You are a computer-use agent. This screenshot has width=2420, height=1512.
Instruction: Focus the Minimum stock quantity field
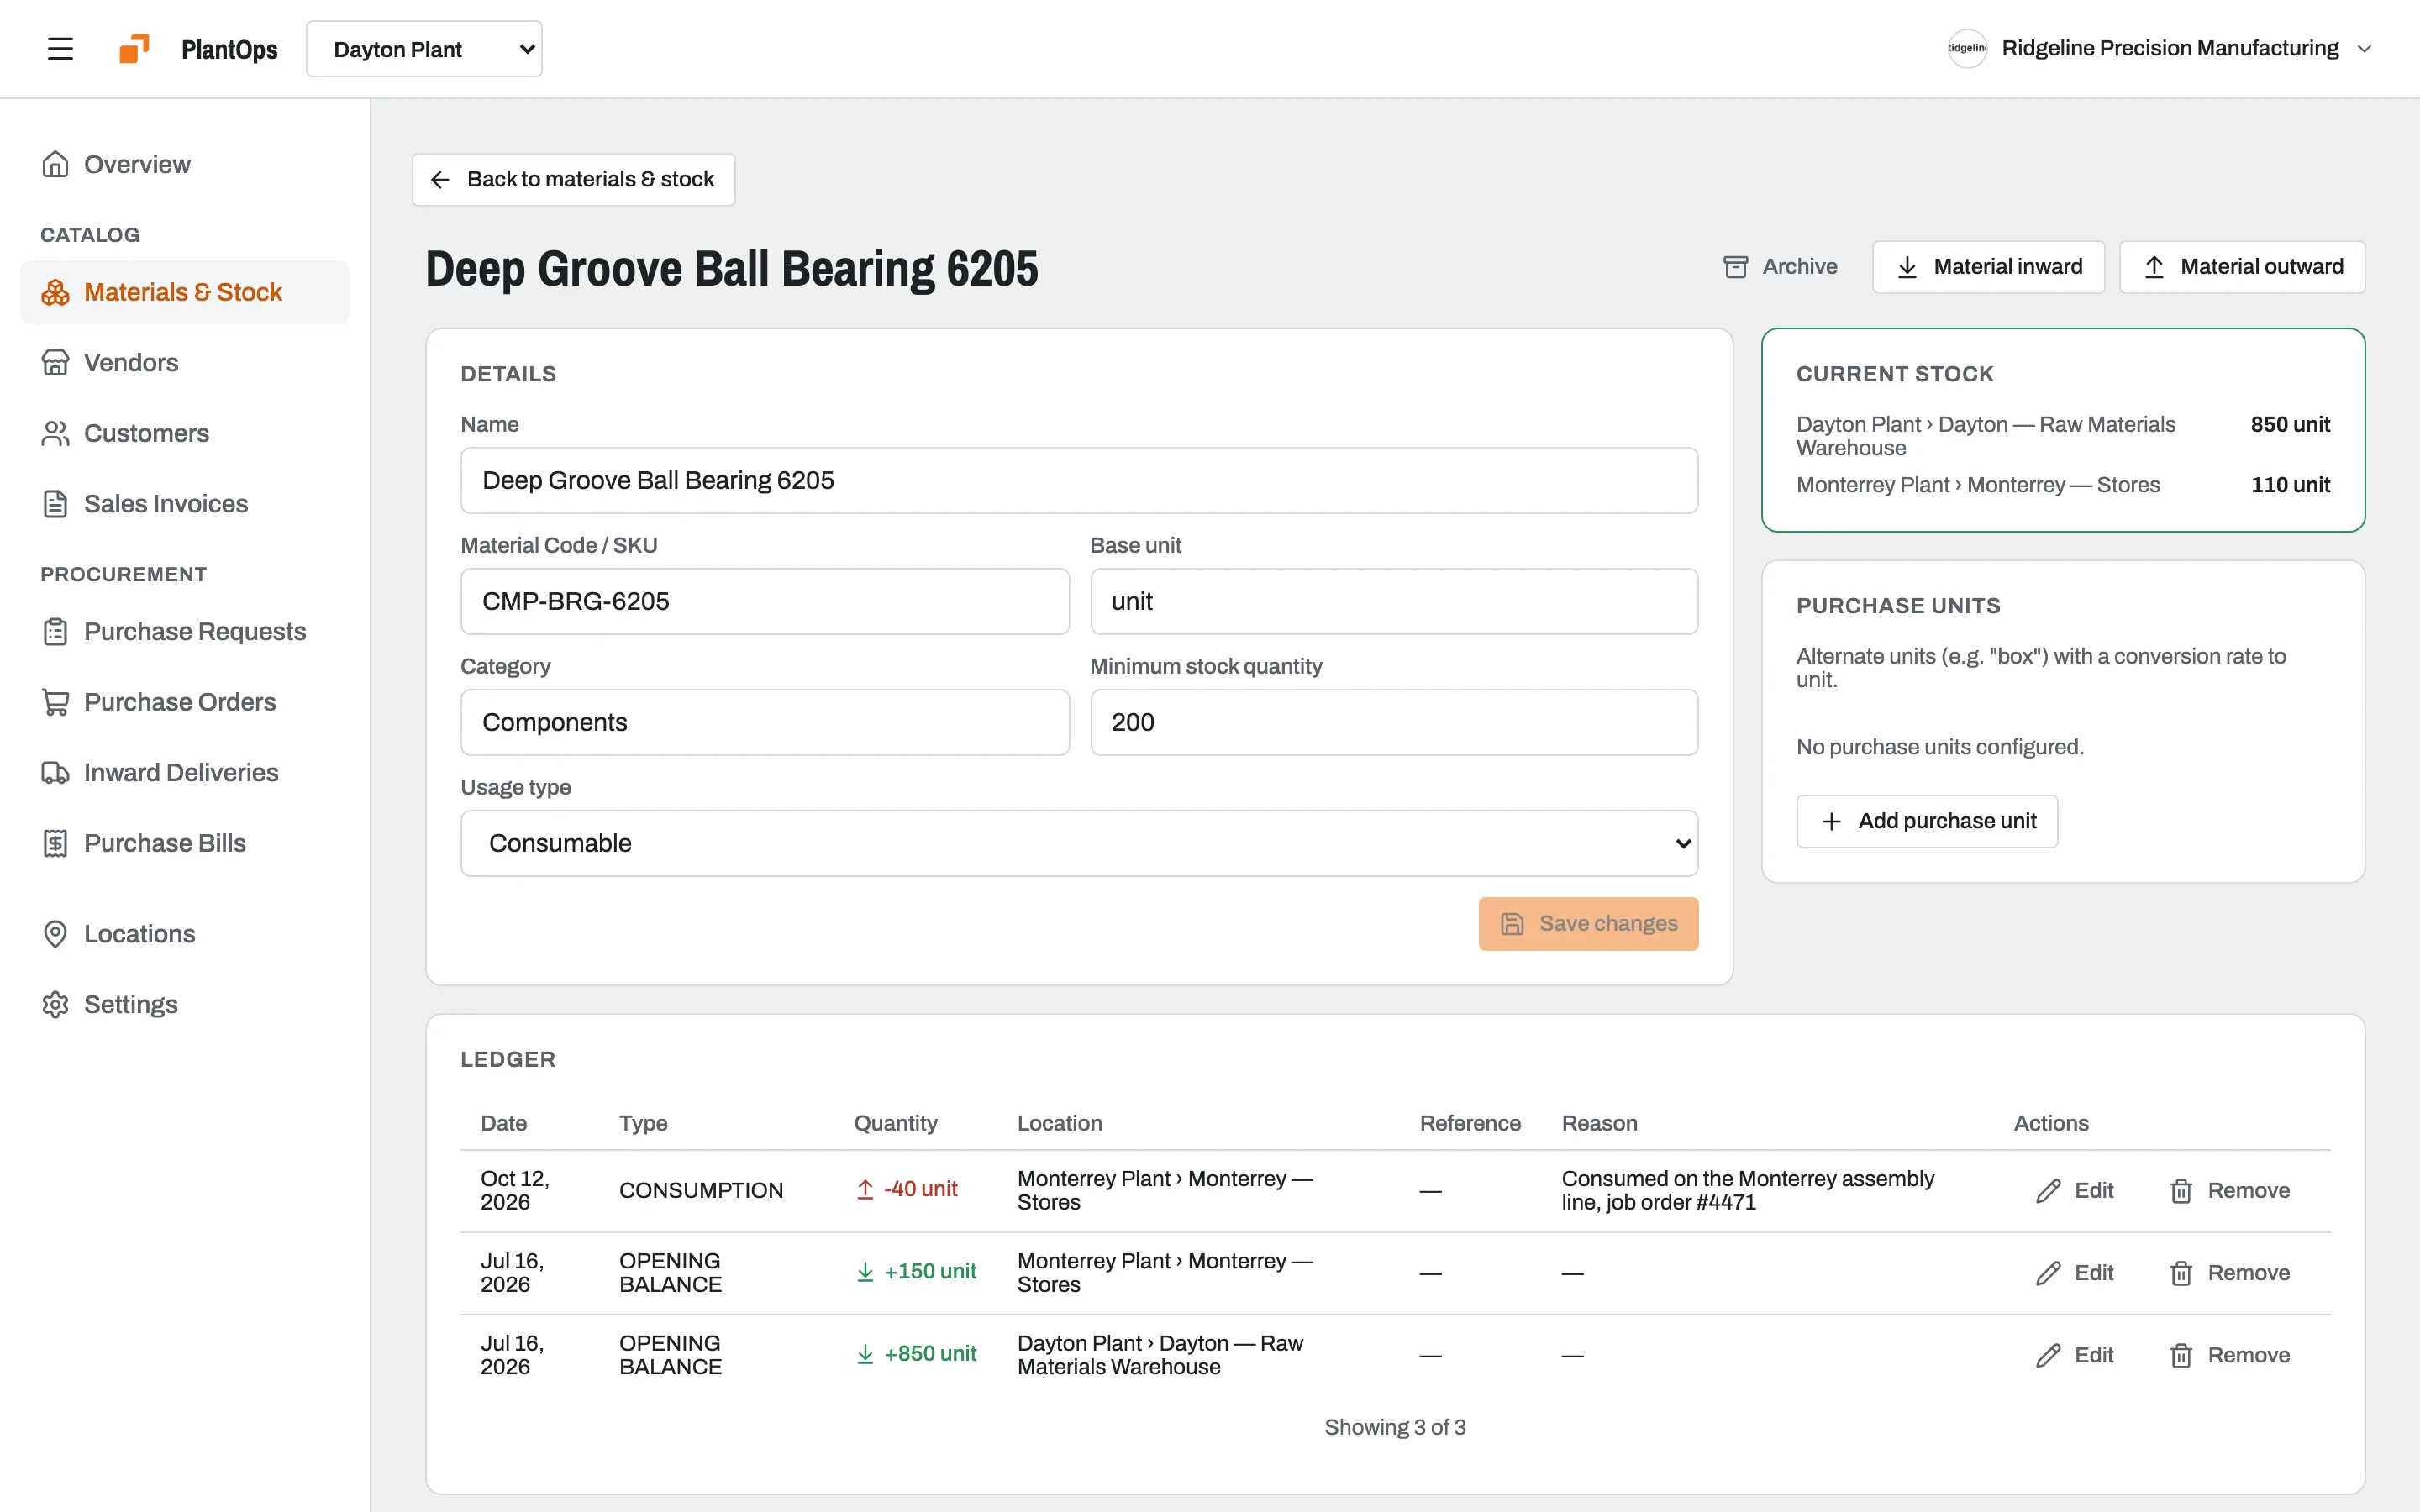click(x=1394, y=722)
